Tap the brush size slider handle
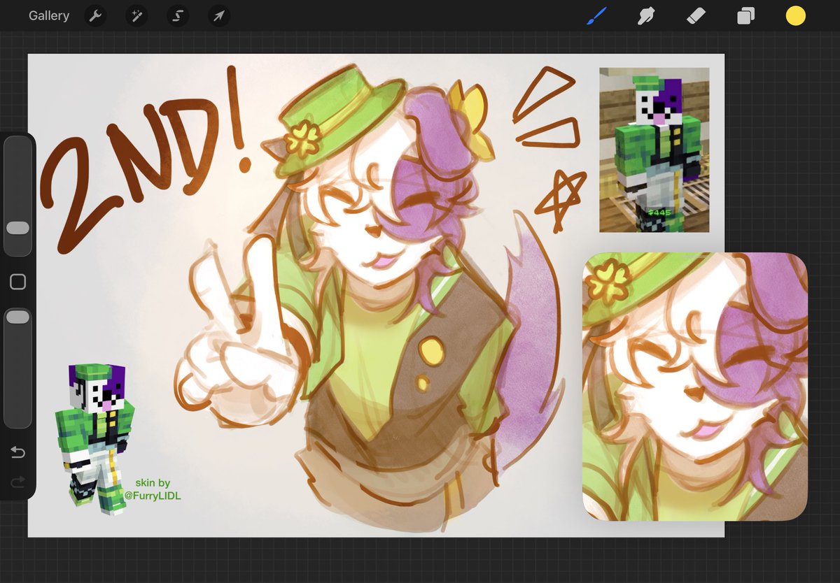Viewport: 840px width, 583px height. click(17, 228)
